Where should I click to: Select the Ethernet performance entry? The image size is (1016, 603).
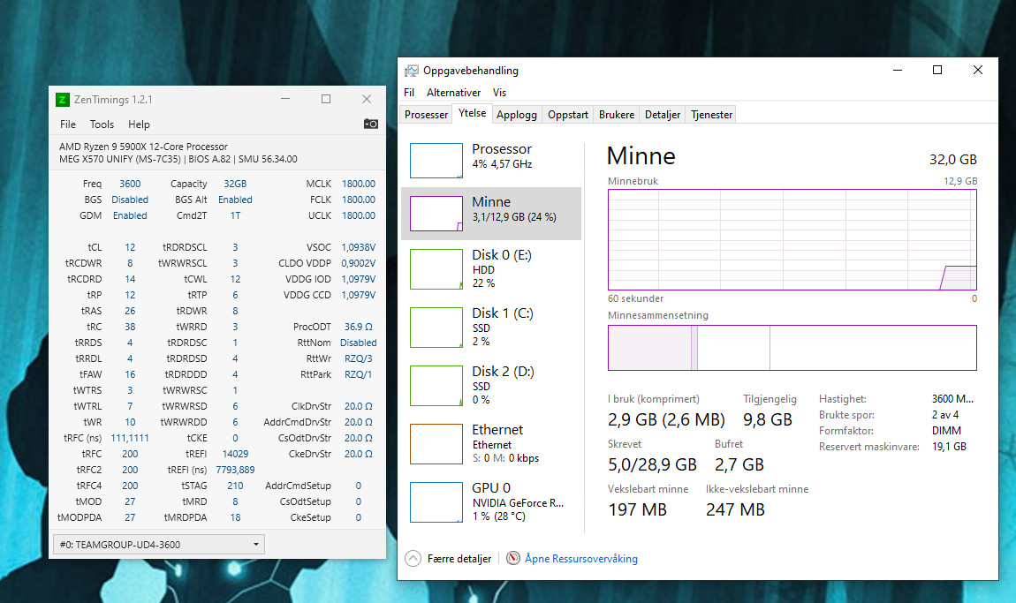491,444
